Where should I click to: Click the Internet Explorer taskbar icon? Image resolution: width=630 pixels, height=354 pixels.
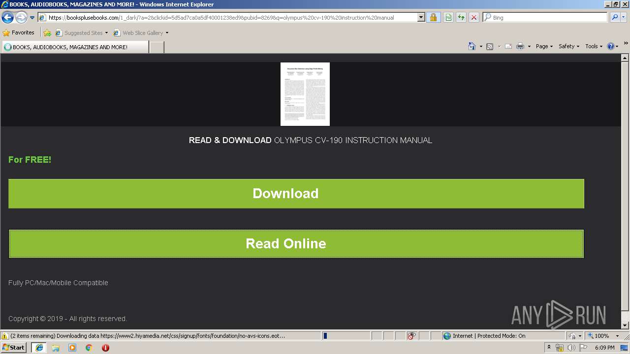coord(39,348)
